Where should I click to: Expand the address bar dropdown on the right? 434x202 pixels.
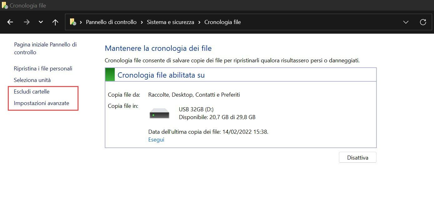tap(406, 22)
